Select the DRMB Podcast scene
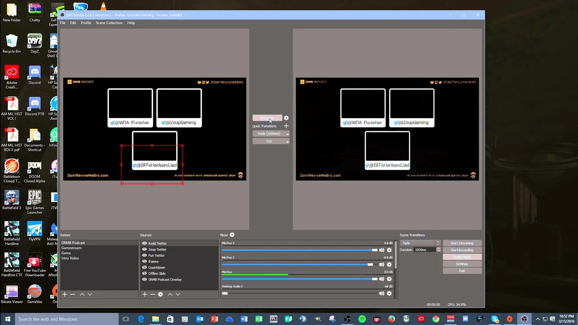578x325 pixels. [73, 243]
